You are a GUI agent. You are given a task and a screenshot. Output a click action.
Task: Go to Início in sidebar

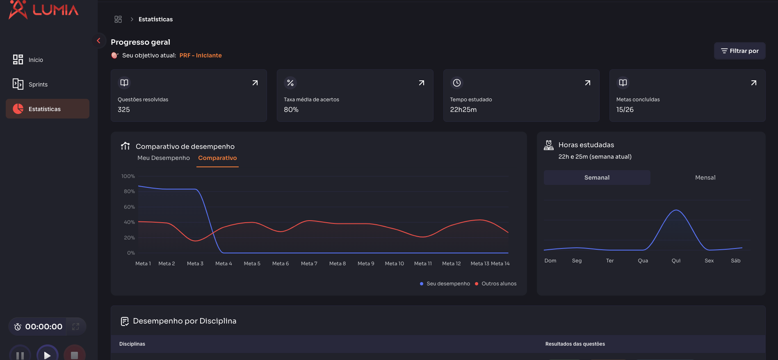click(36, 60)
